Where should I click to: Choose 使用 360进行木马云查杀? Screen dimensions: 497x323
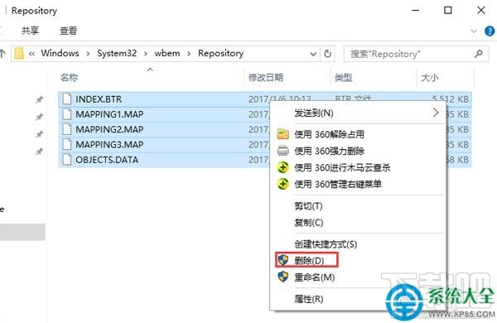click(358, 167)
